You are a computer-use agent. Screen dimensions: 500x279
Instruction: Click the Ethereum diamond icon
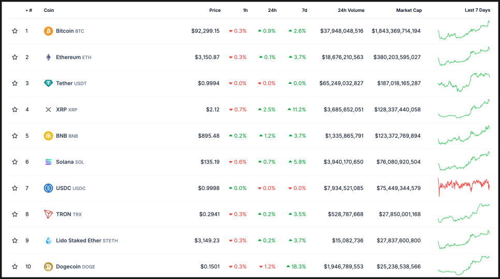tap(48, 57)
